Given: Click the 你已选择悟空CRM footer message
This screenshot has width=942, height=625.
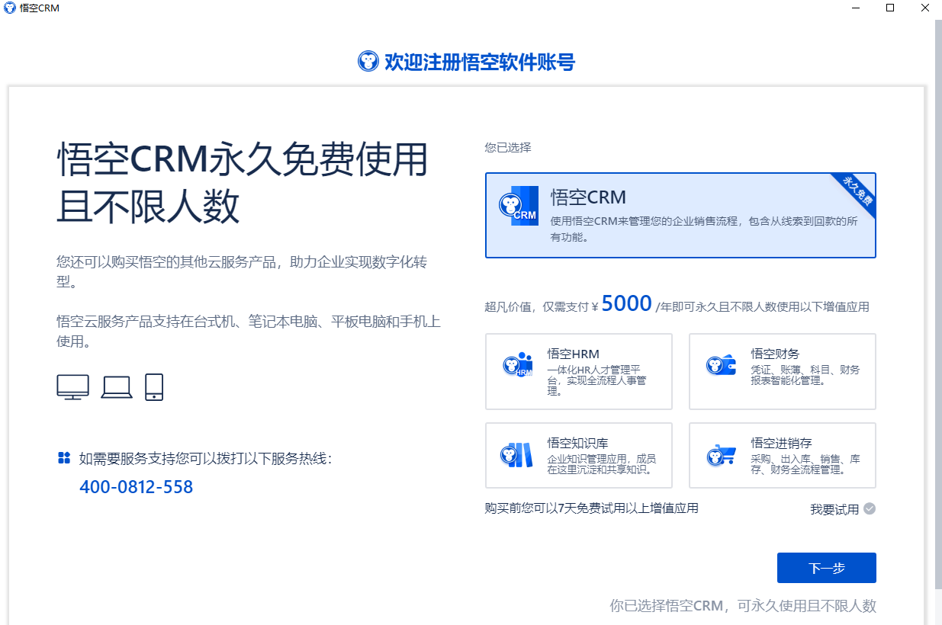Looking at the screenshot, I should [x=743, y=606].
